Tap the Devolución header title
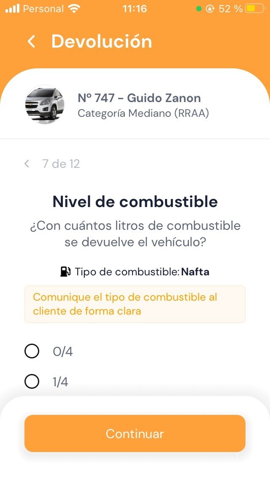The width and height of the screenshot is (270, 479). pos(102,41)
